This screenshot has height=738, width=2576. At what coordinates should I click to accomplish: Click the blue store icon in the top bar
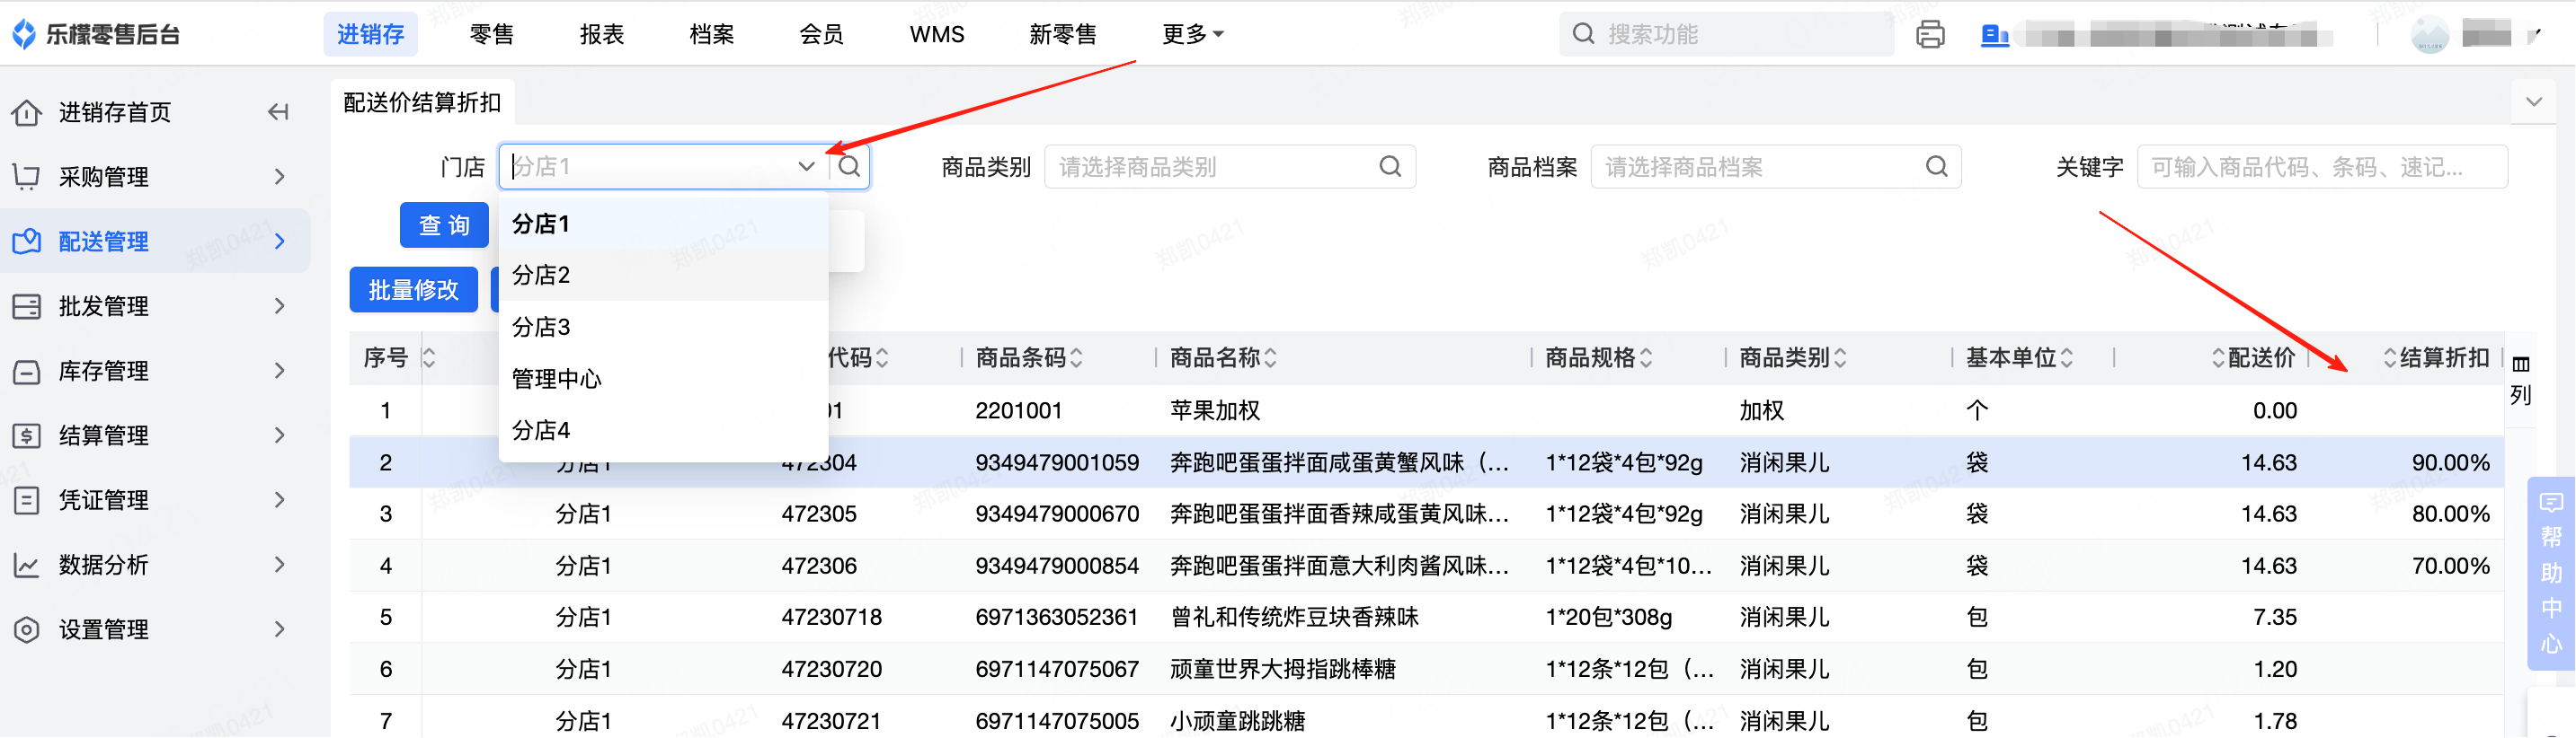click(x=1995, y=34)
